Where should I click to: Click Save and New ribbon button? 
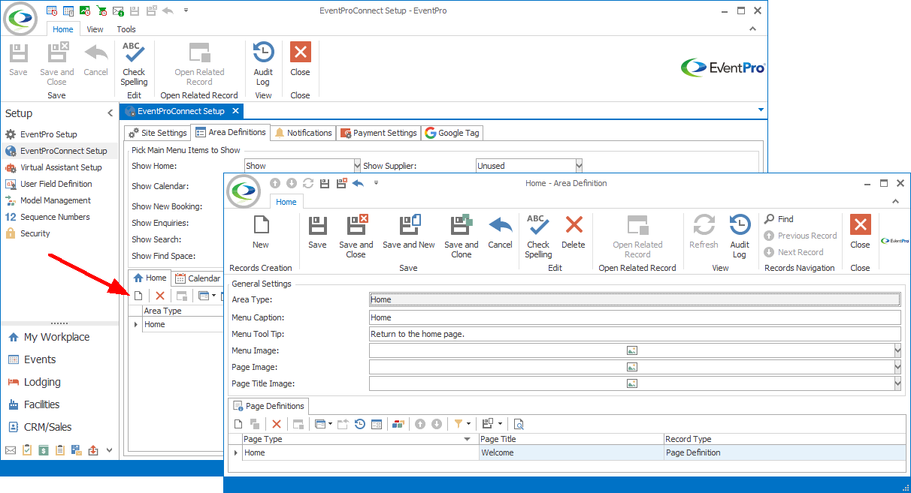pyautogui.click(x=408, y=232)
